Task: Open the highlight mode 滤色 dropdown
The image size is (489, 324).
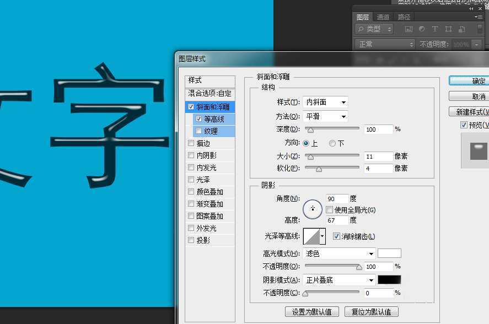Action: click(x=338, y=253)
